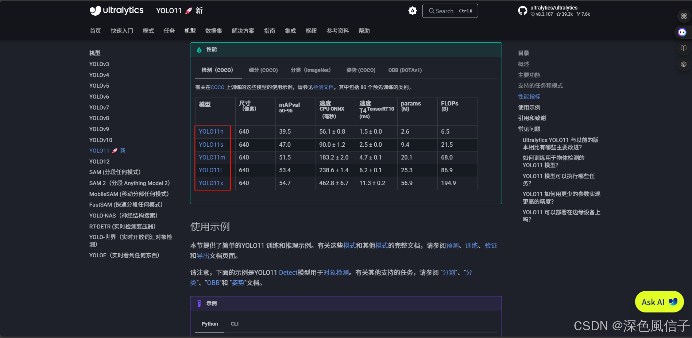Screen dimensions: 692x338
Task: Open the YOLO11s model link
Action: point(211,145)
